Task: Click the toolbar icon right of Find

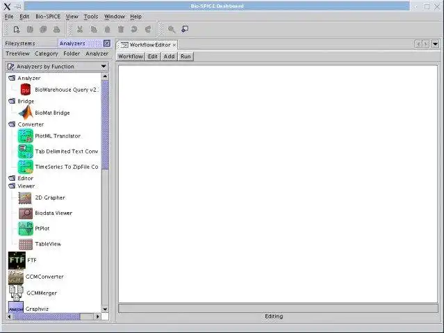Action: click(x=185, y=29)
